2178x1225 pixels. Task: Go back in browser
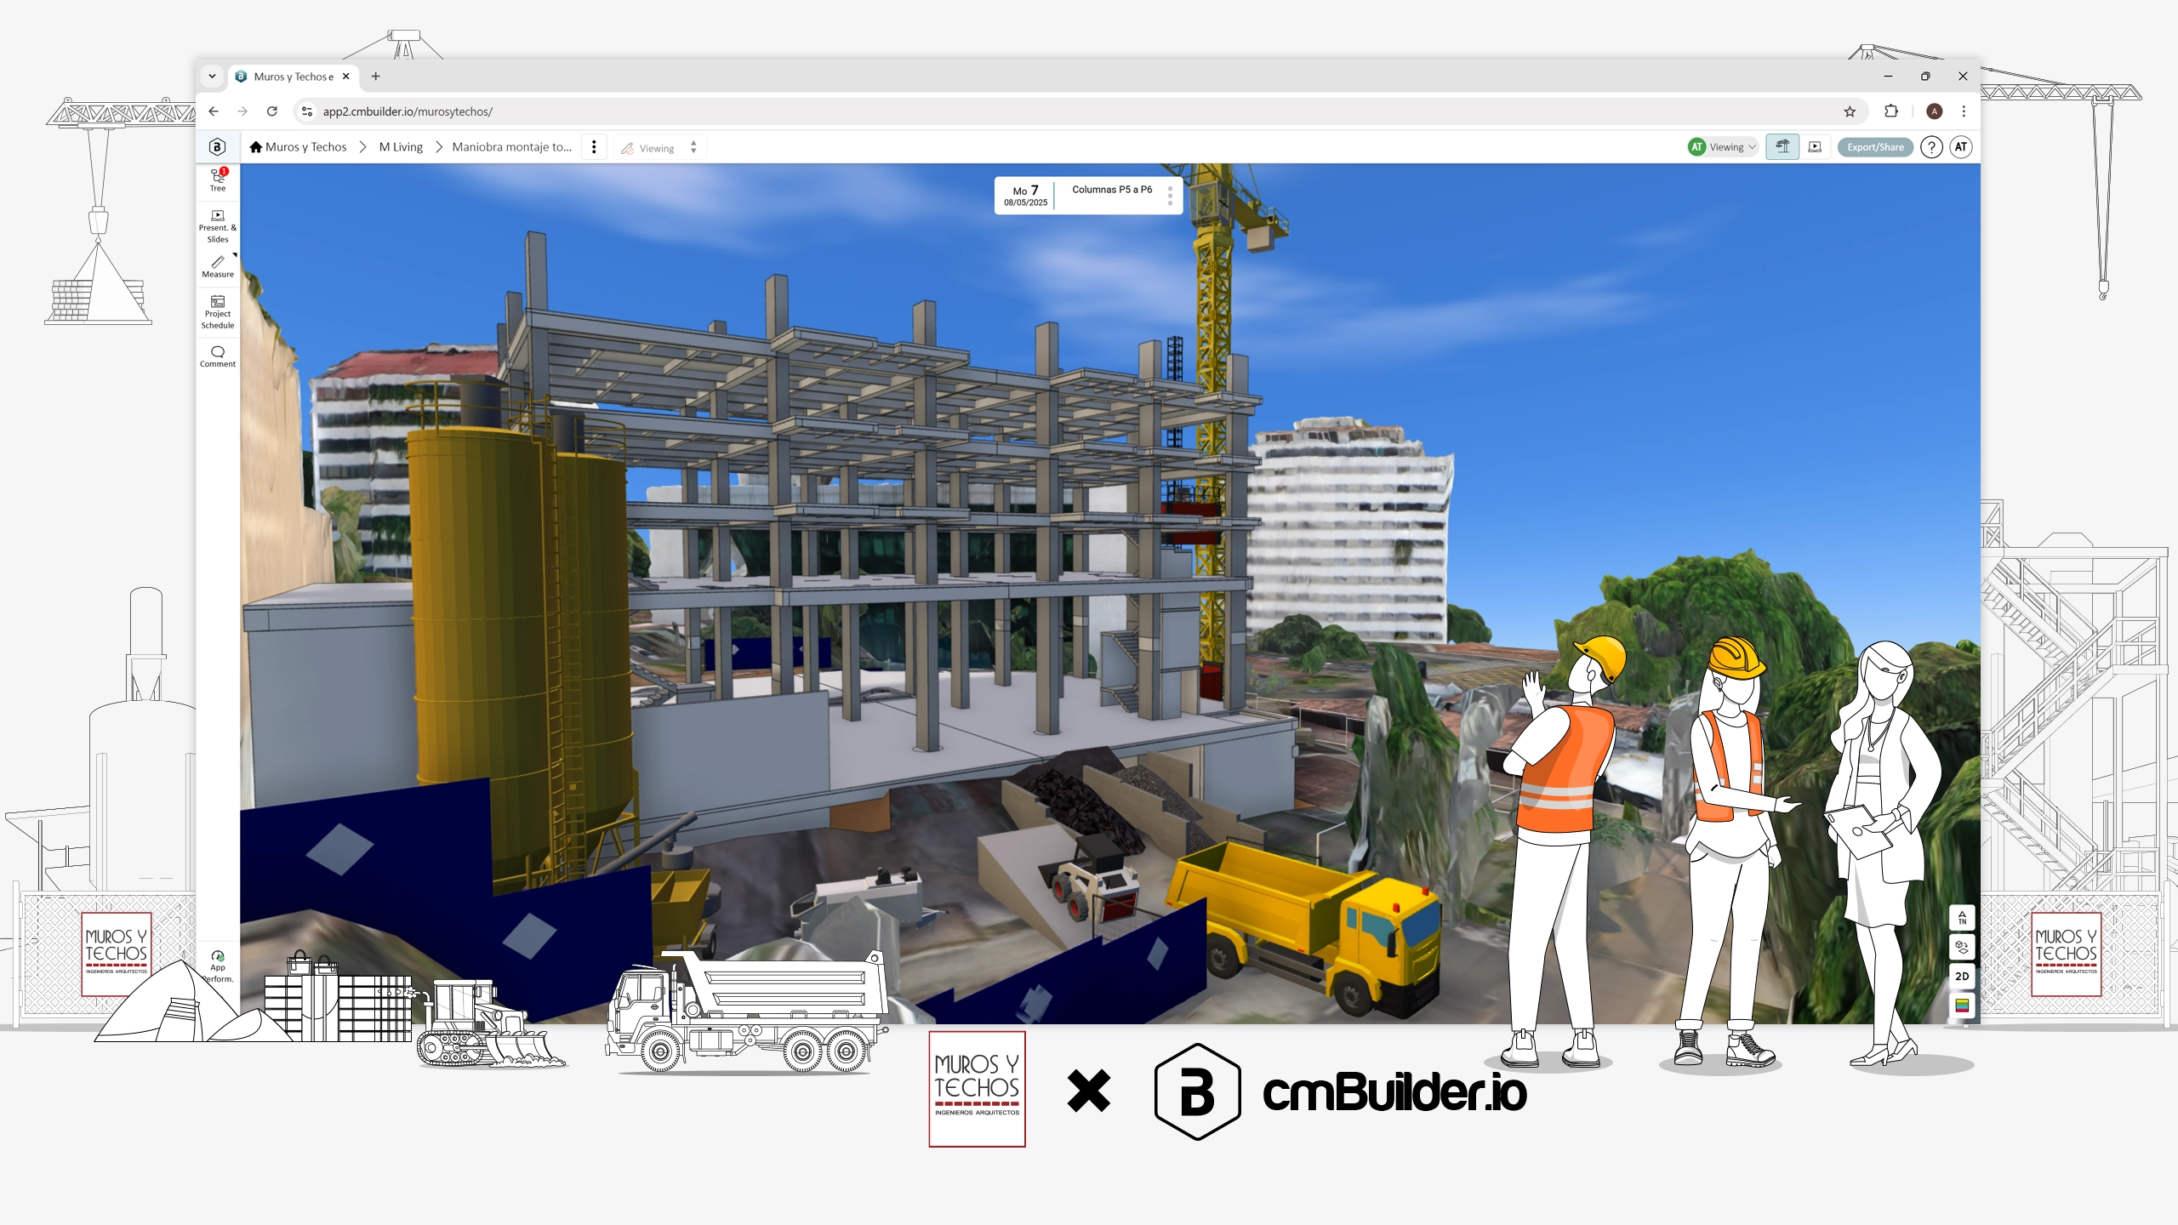click(214, 111)
